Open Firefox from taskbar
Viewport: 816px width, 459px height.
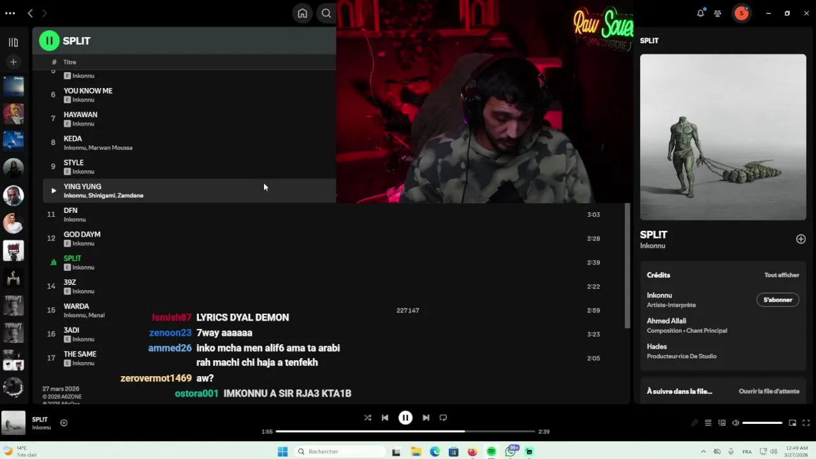click(x=472, y=451)
